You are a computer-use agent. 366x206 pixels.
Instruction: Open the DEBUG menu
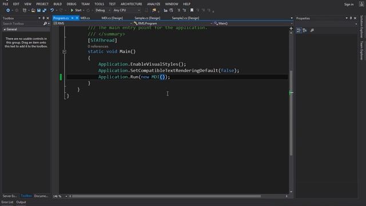pos(71,4)
